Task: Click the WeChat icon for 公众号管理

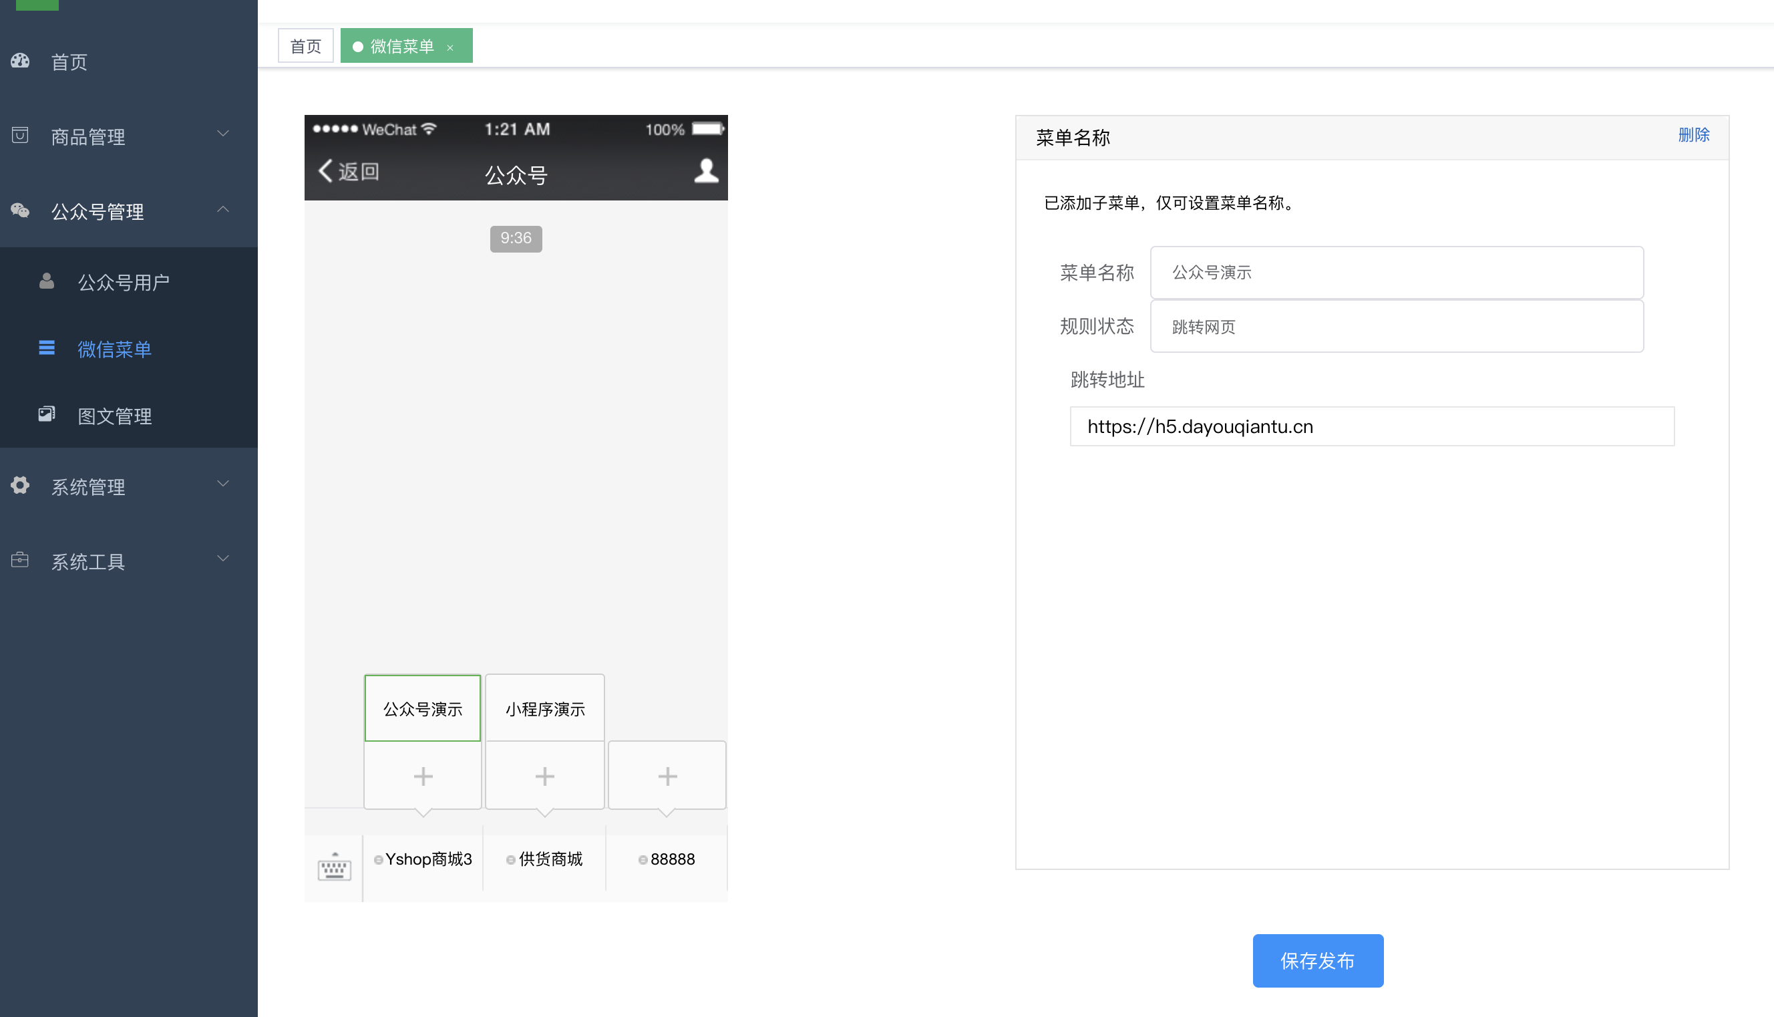Action: (20, 210)
